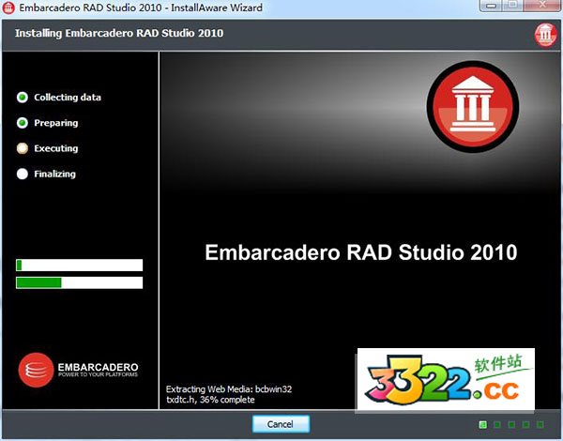
Task: Click the EMBARCADERO wordmark text
Action: pos(98,367)
